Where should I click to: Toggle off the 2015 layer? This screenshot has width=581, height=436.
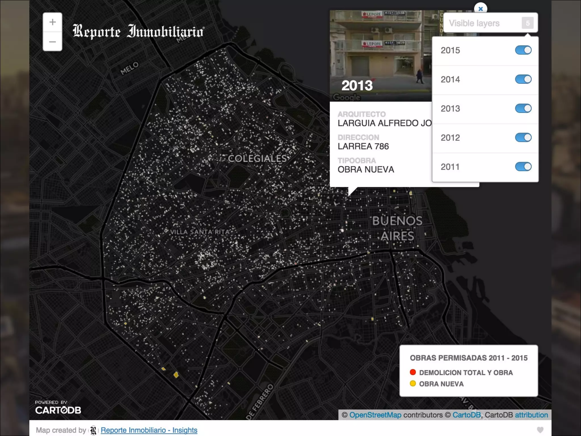click(523, 50)
